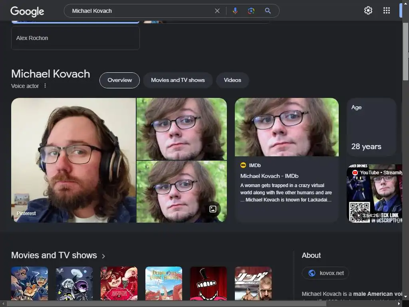The width and height of the screenshot is (409, 307).
Task: Expand Movies and TV shows chevron
Action: coord(103,256)
